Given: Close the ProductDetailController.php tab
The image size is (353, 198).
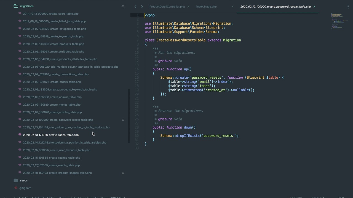Looking at the screenshot, I should (188, 7).
